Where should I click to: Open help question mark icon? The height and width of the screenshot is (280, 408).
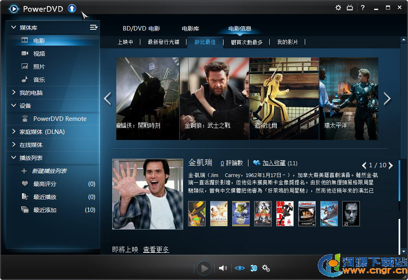(362, 8)
